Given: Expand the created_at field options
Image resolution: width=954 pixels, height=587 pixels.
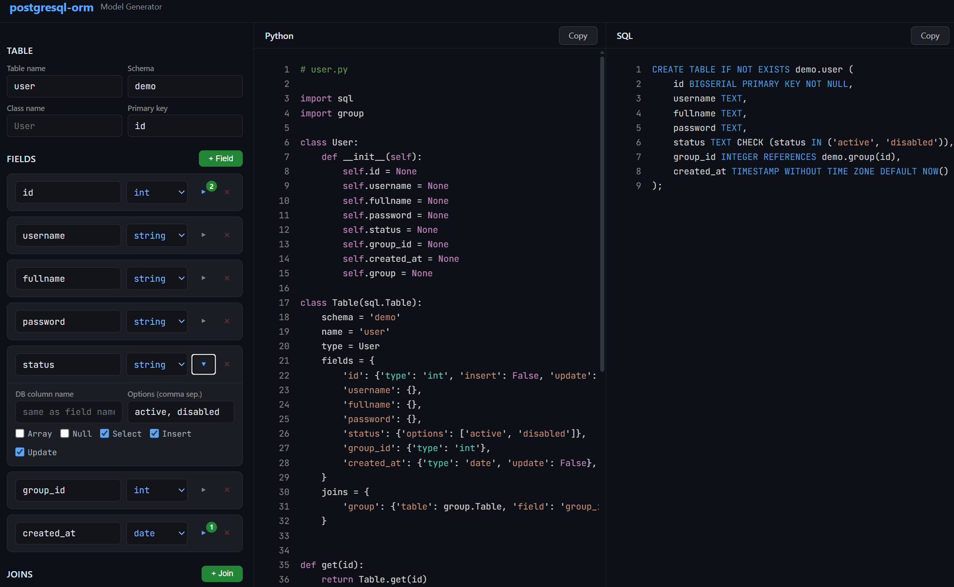Looking at the screenshot, I should point(203,533).
